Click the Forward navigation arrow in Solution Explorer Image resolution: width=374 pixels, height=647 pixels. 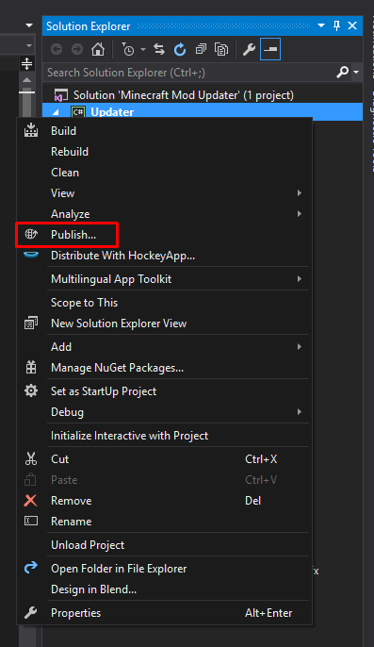(77, 49)
